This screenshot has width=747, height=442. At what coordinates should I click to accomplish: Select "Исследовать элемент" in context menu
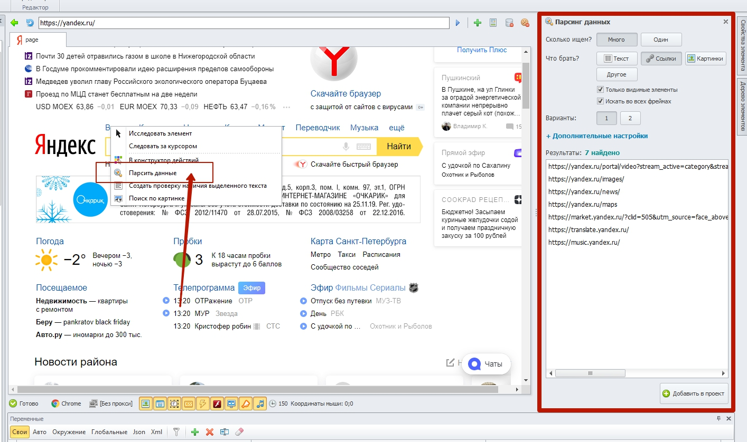click(x=195, y=133)
